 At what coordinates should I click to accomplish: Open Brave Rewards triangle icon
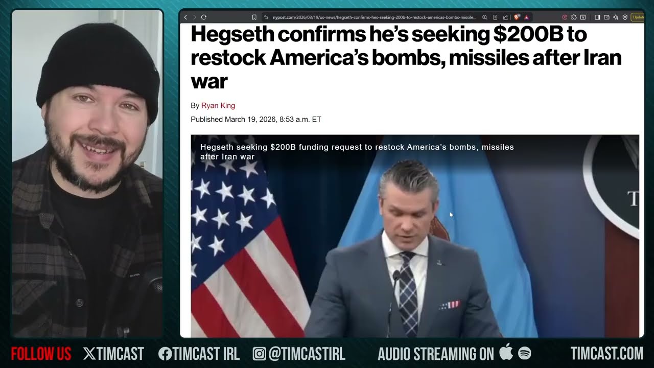coord(526,17)
